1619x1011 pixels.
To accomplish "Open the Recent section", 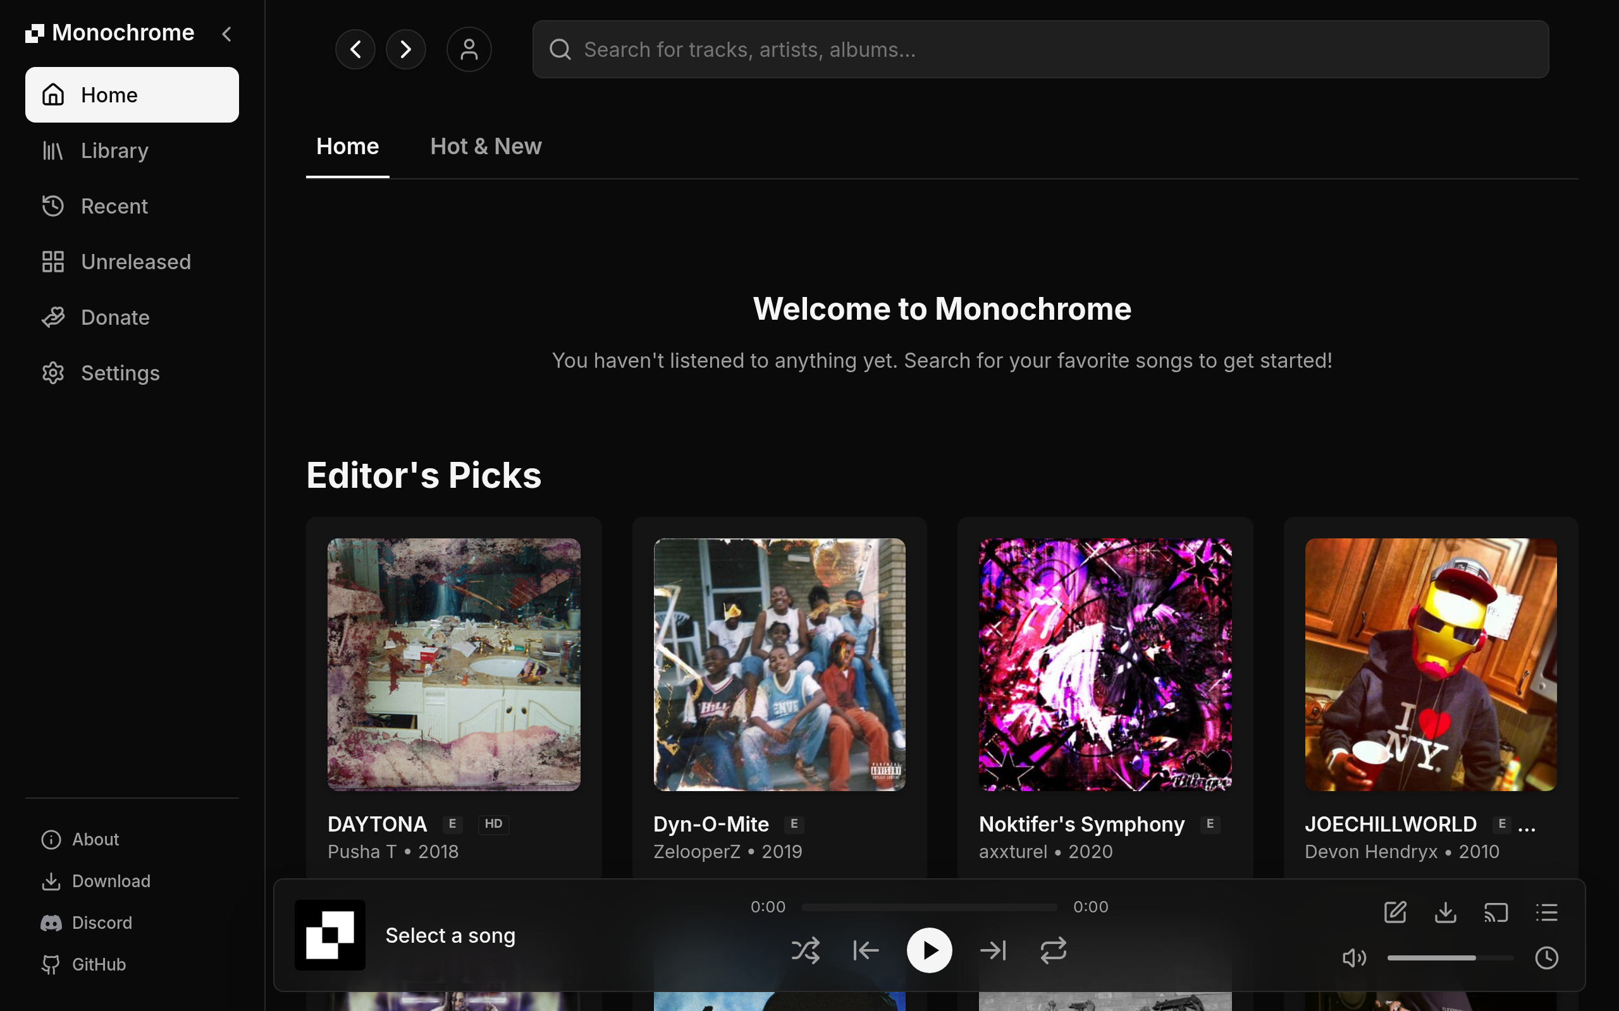I will coord(132,206).
